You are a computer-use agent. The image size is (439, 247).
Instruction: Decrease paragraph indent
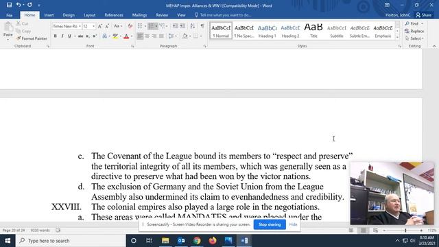tap(176, 26)
